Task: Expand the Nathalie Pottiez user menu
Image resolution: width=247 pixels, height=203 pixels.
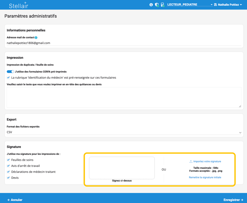Action: pyautogui.click(x=230, y=5)
